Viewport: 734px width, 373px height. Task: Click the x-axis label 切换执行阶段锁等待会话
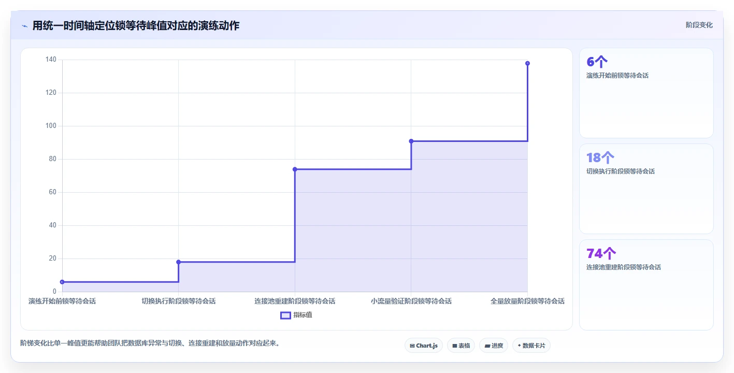coord(179,301)
